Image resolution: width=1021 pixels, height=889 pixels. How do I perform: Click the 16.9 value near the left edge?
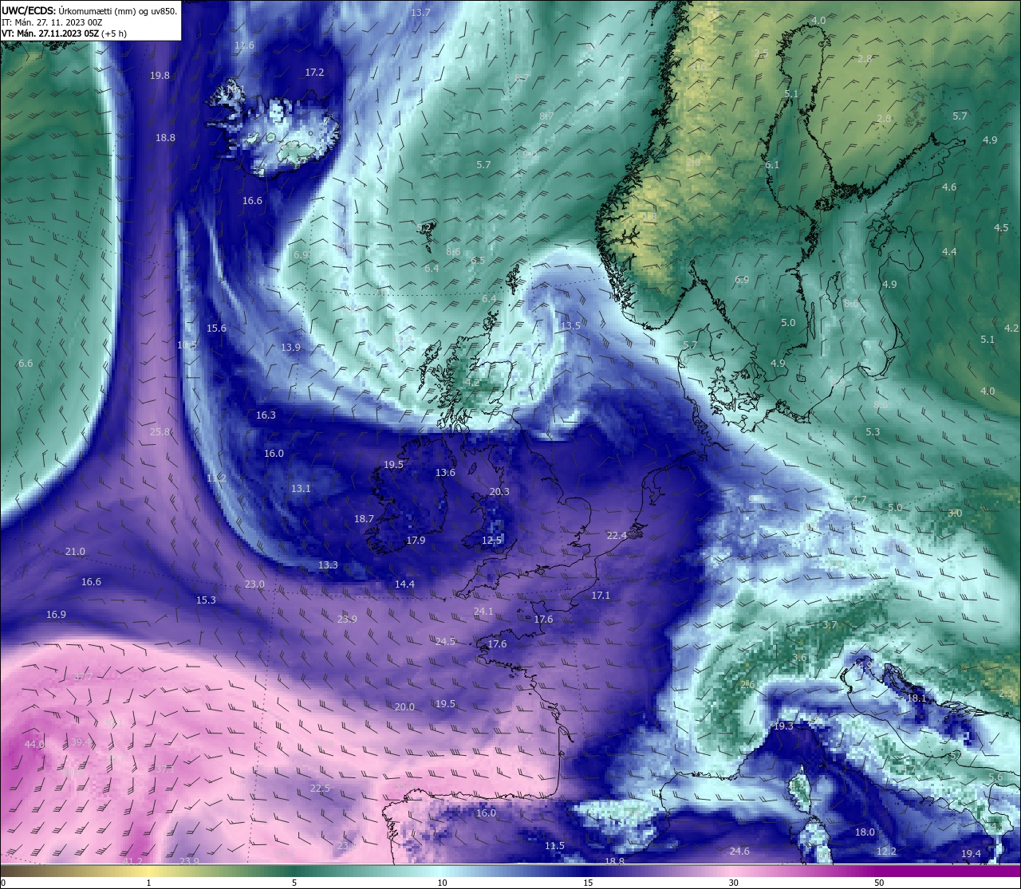[x=56, y=615]
